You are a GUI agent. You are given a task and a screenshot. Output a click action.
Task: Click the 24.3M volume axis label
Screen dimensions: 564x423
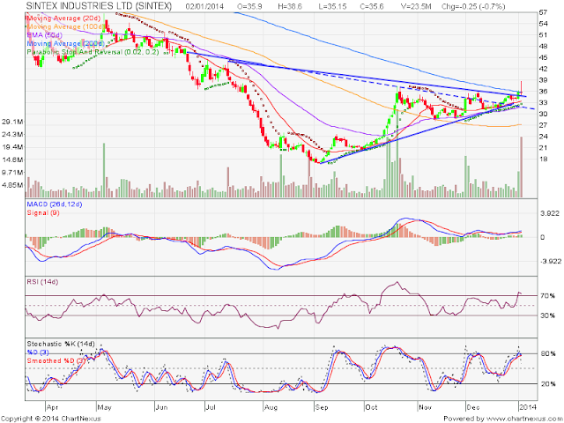coord(12,135)
